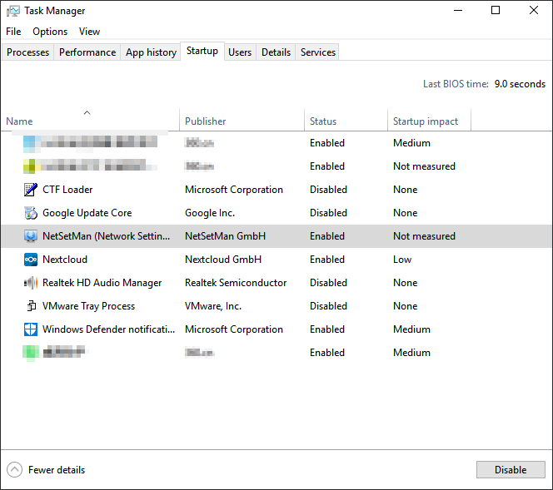This screenshot has width=553, height=490.
Task: Sort by the Startup impact column
Action: tap(426, 121)
